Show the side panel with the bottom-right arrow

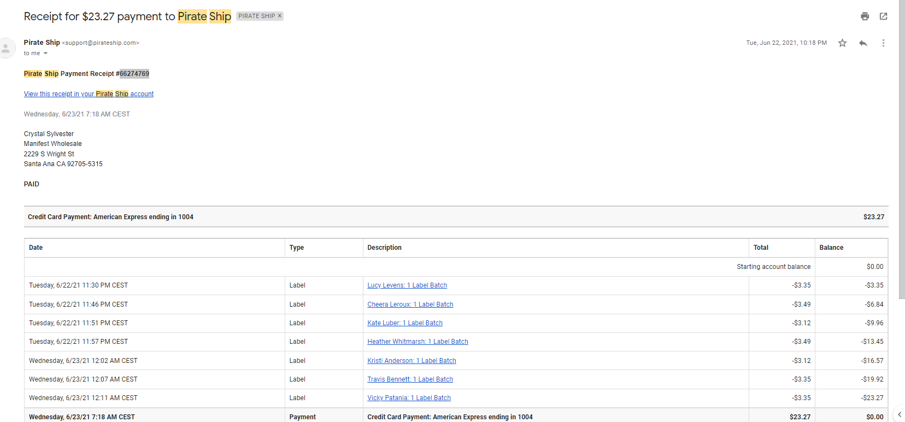[x=900, y=414]
